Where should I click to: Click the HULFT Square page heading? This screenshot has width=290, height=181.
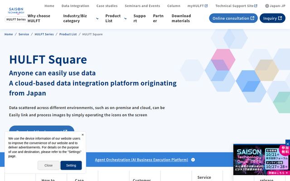tap(48, 59)
